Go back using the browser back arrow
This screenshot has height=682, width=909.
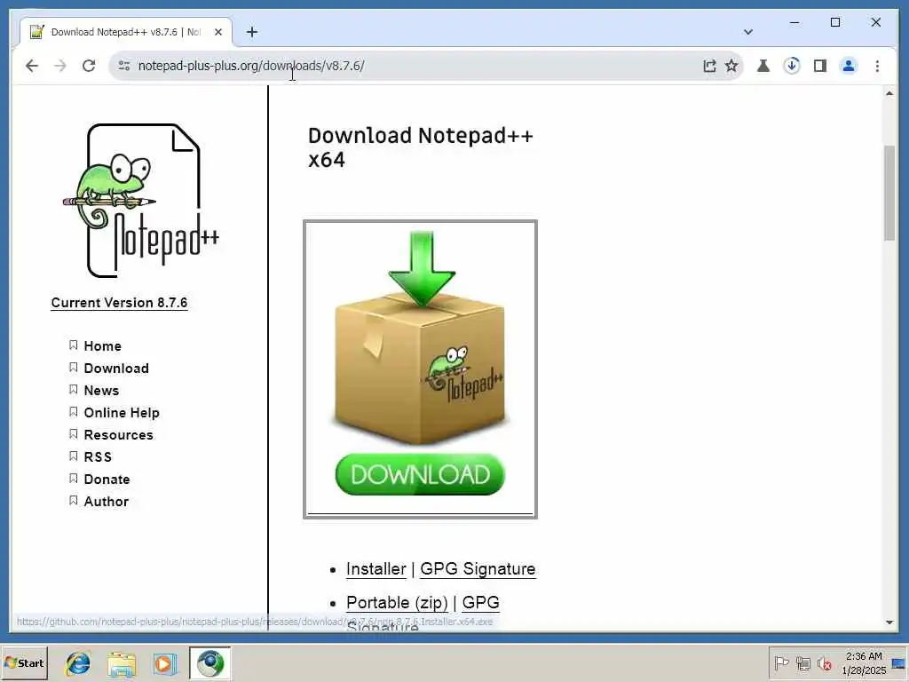pos(32,66)
